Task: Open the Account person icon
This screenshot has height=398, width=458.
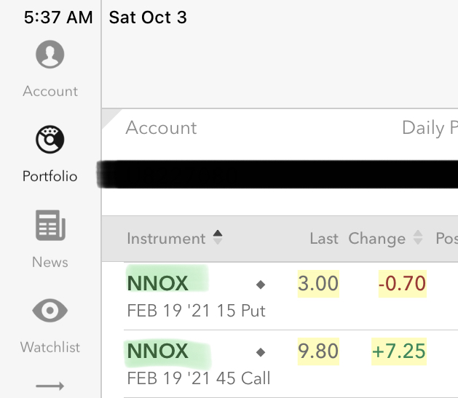Action: (x=50, y=55)
